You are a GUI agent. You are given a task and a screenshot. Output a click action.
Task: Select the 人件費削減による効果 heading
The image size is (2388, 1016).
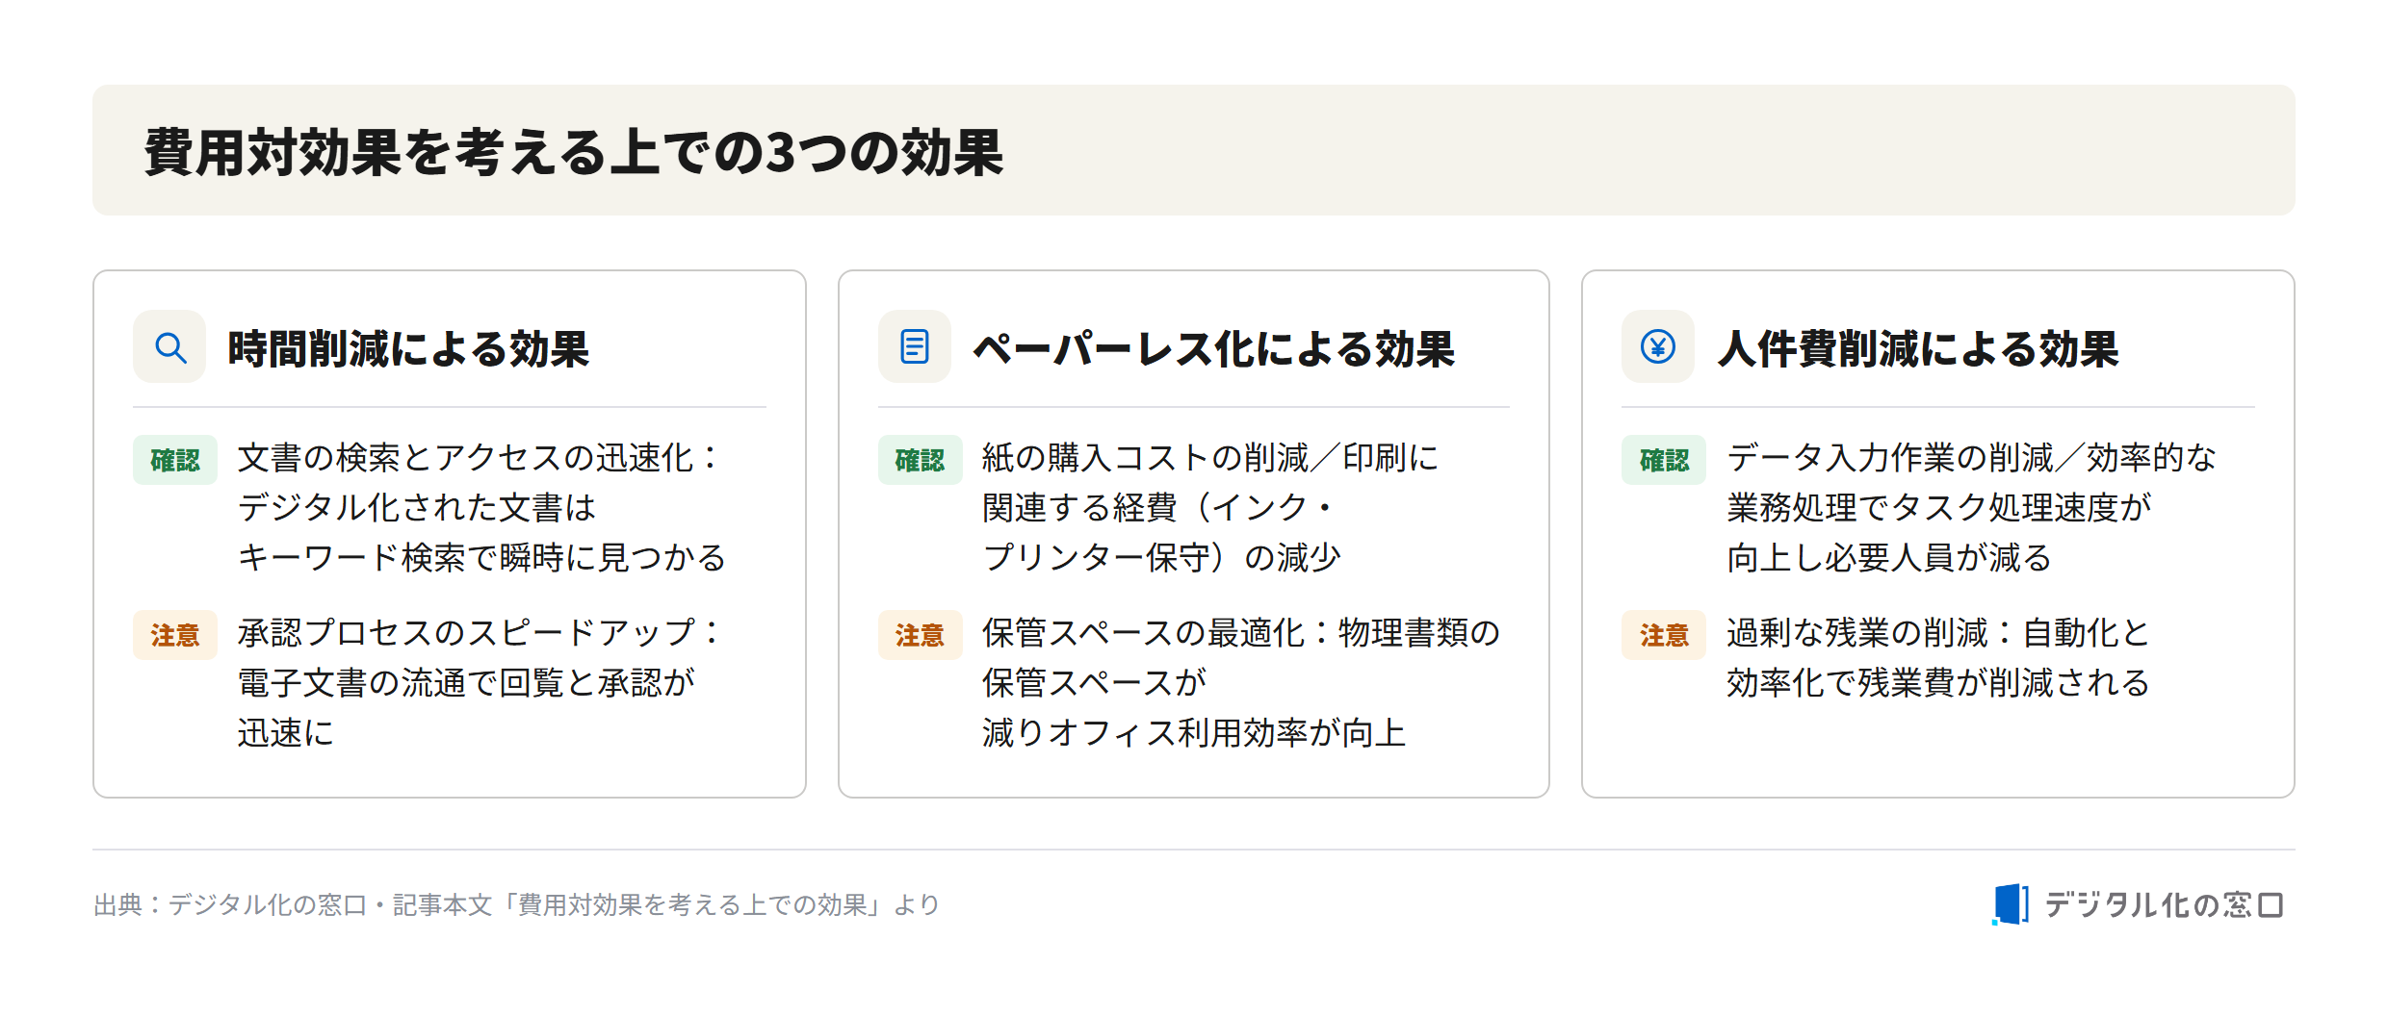pos(1918,348)
